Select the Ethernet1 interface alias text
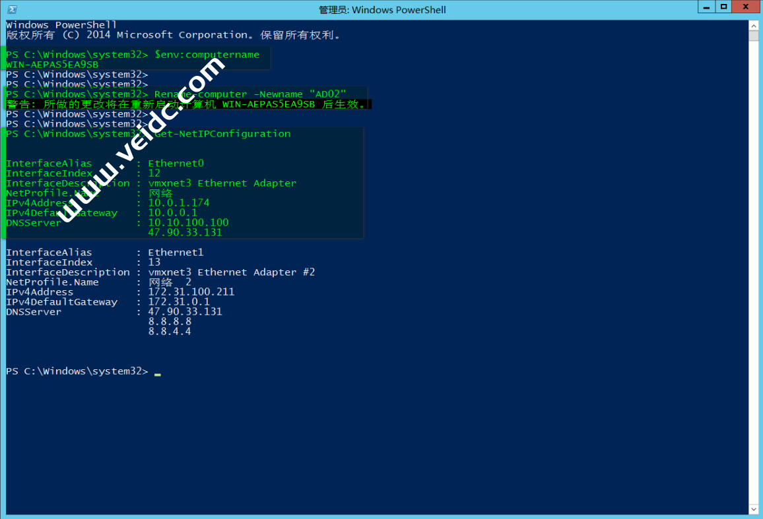The width and height of the screenshot is (763, 519). (176, 252)
